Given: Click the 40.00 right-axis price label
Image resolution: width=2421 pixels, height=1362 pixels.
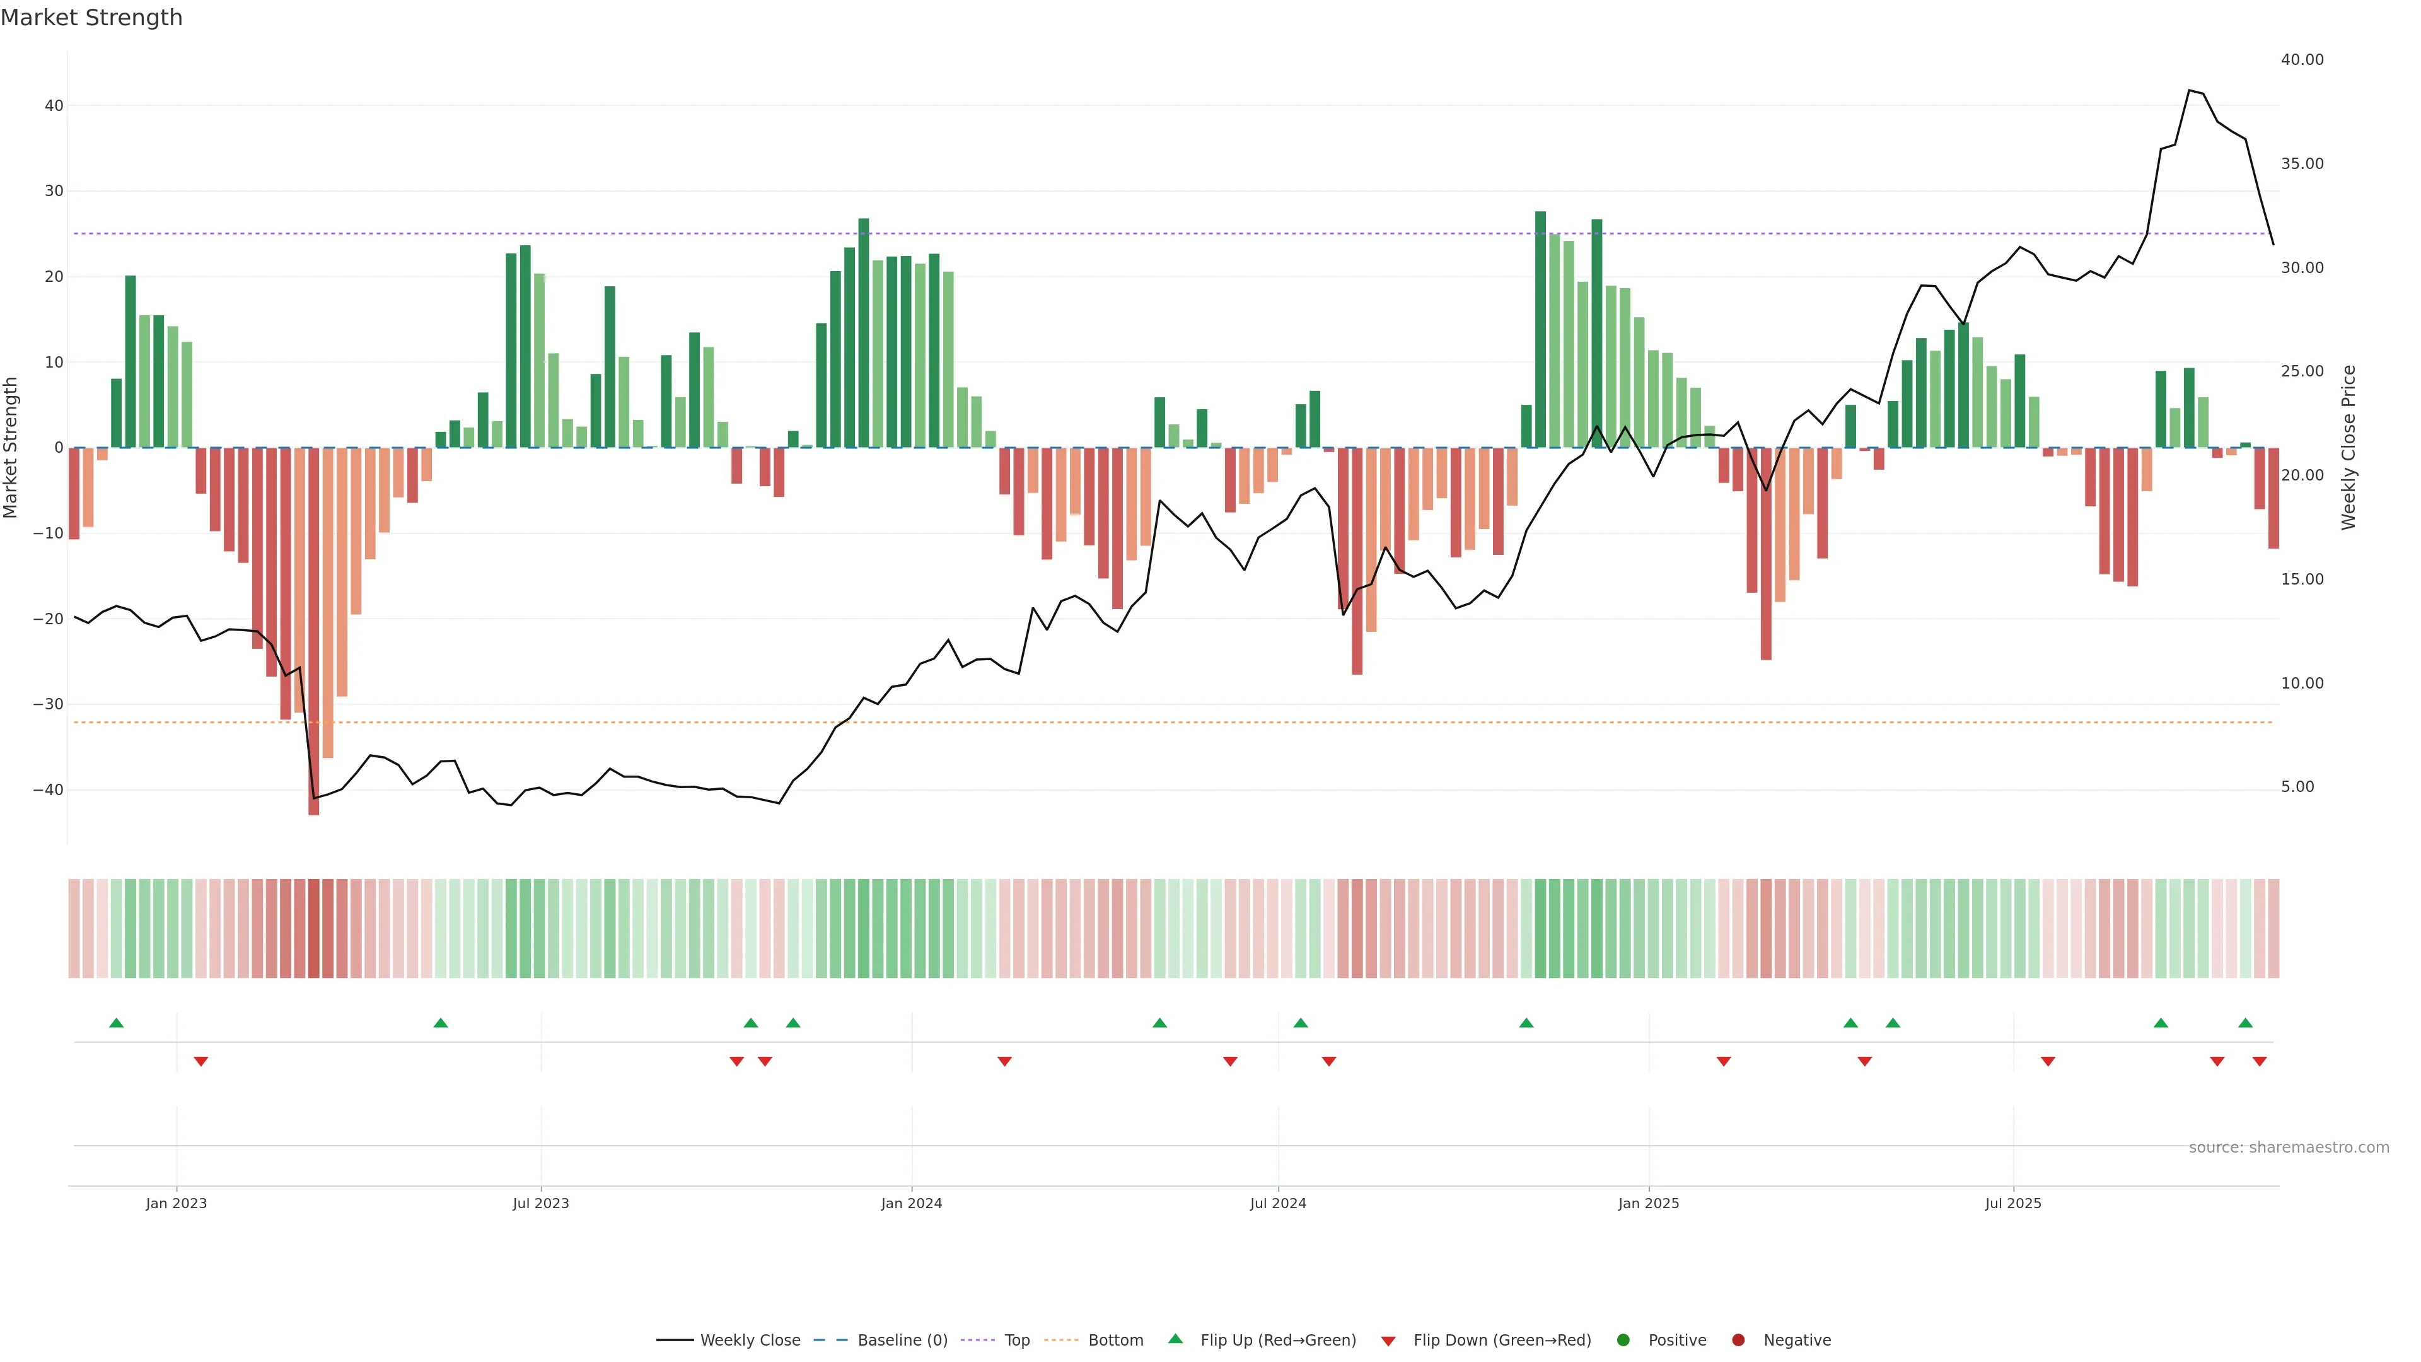Looking at the screenshot, I should pos(2302,59).
